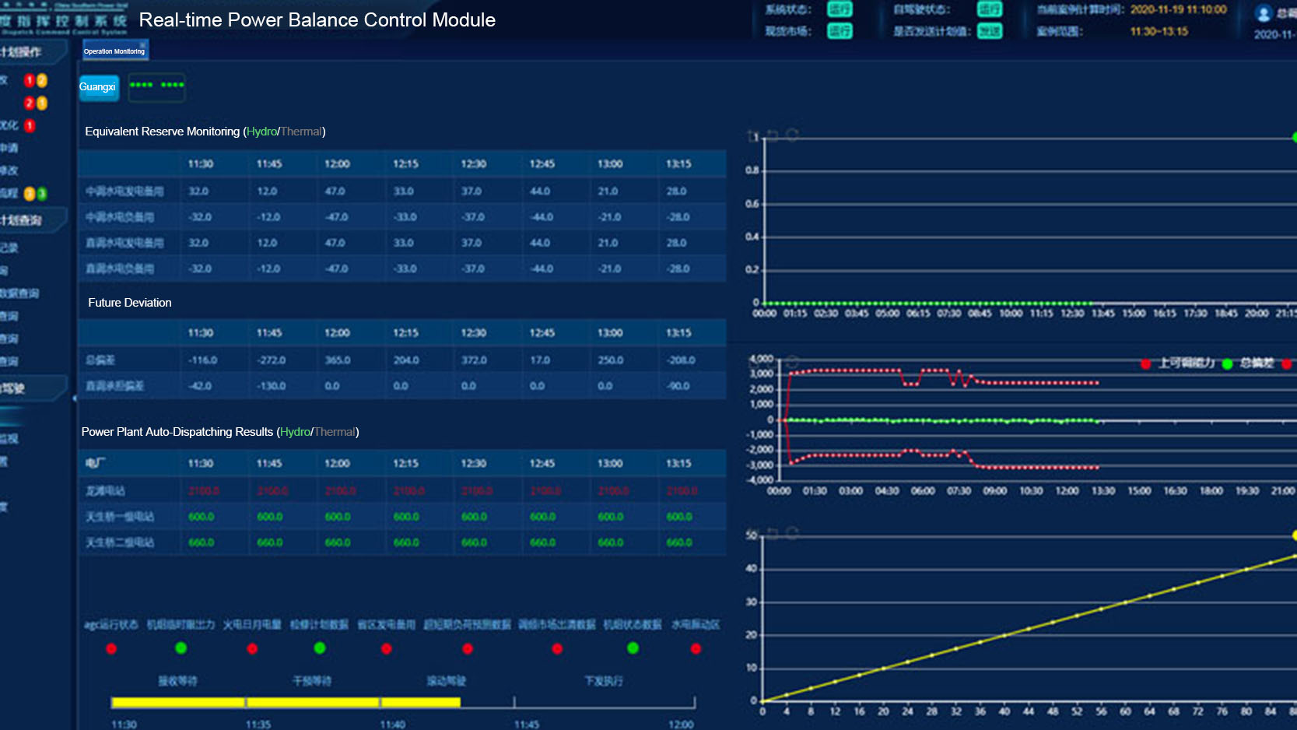Expand the 计划操作 sidebar section

23,52
